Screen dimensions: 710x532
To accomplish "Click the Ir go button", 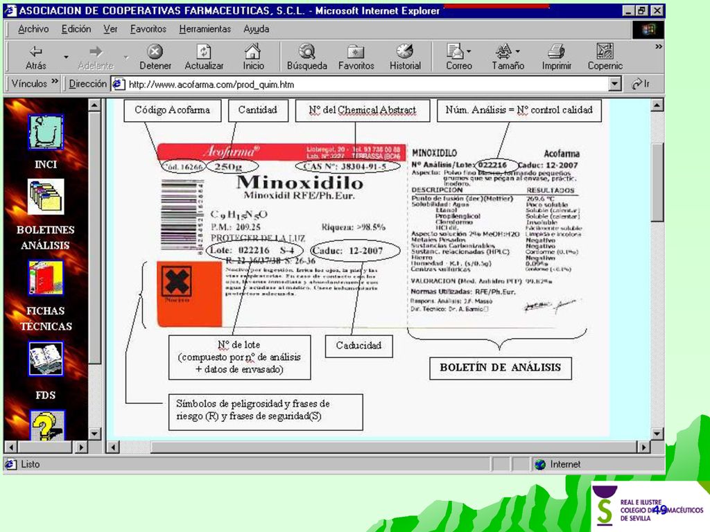I will point(641,84).
